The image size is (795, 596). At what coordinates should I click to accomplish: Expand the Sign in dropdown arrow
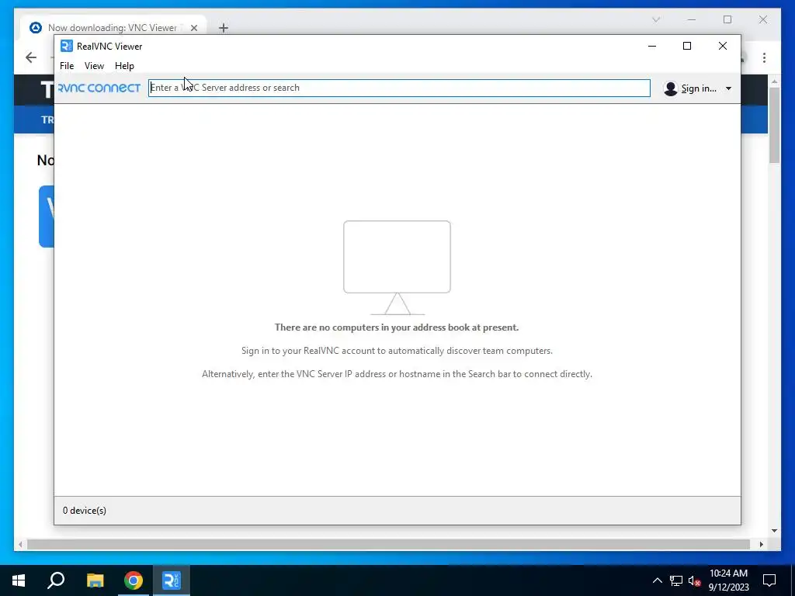point(728,88)
